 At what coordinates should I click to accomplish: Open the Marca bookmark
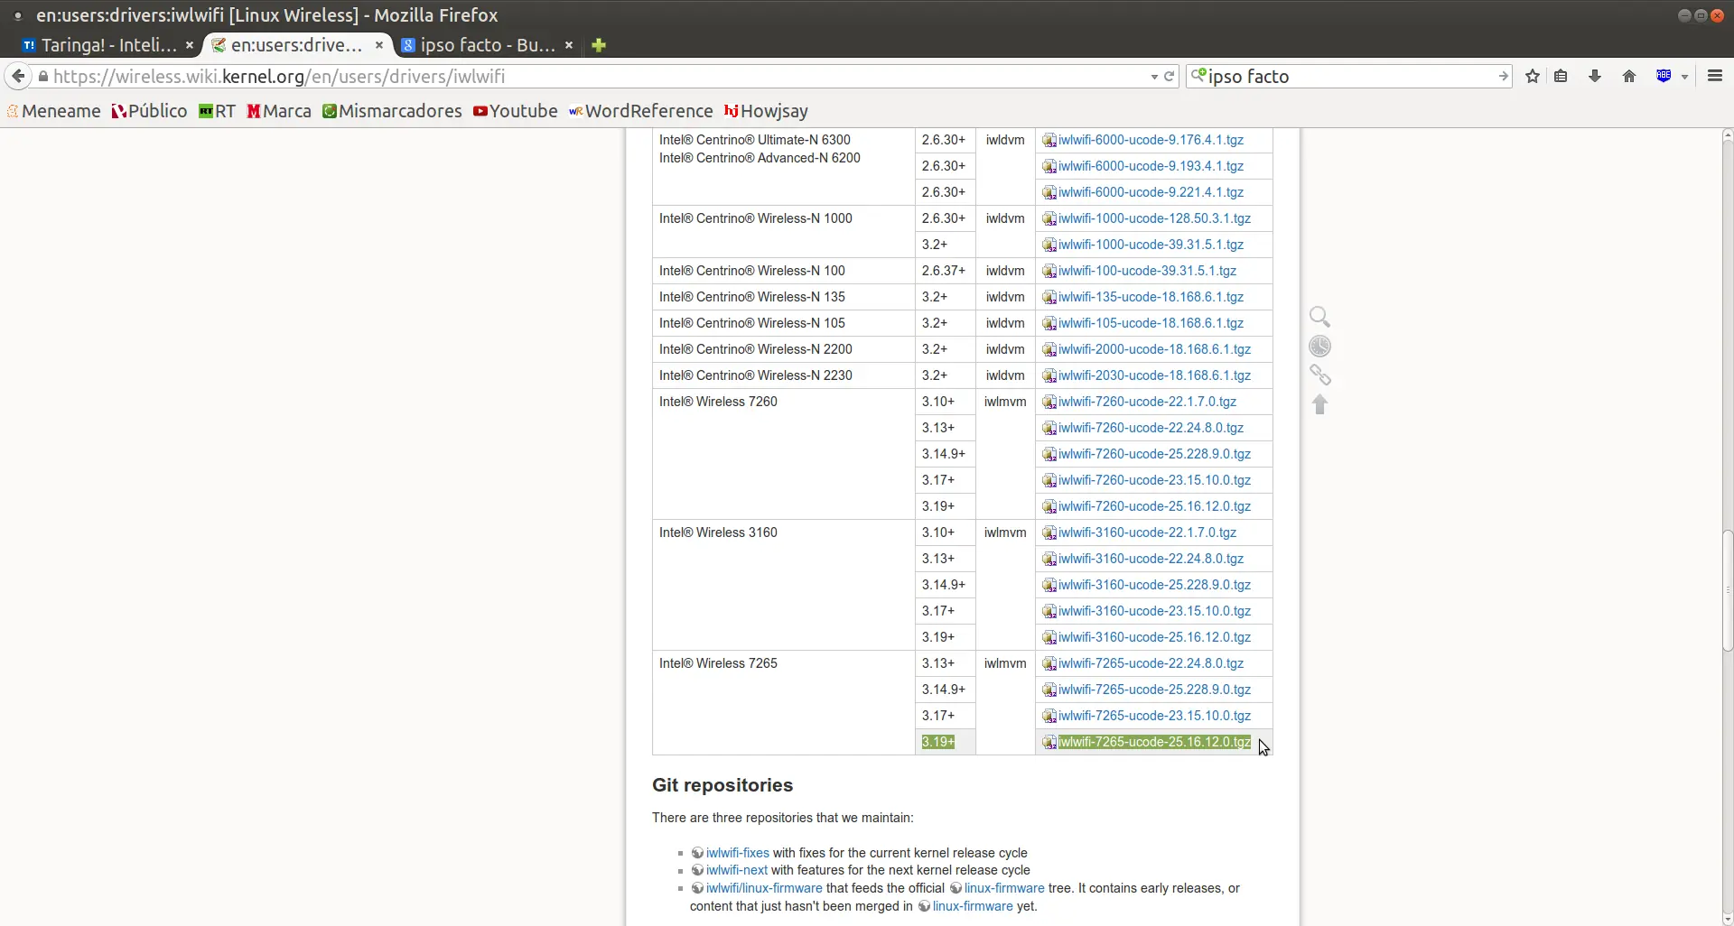pos(279,111)
